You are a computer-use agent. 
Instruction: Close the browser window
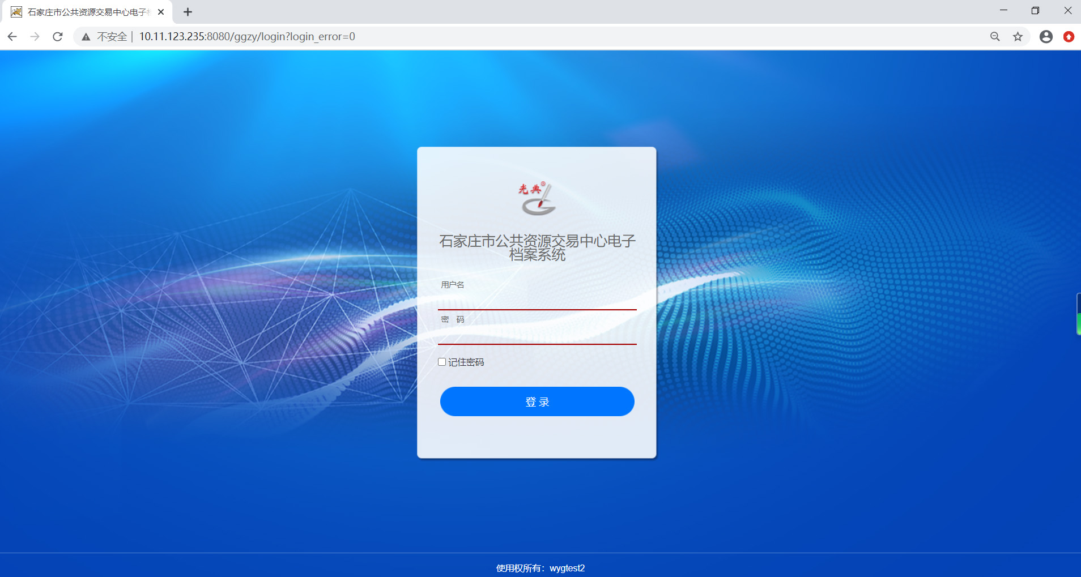1067,10
